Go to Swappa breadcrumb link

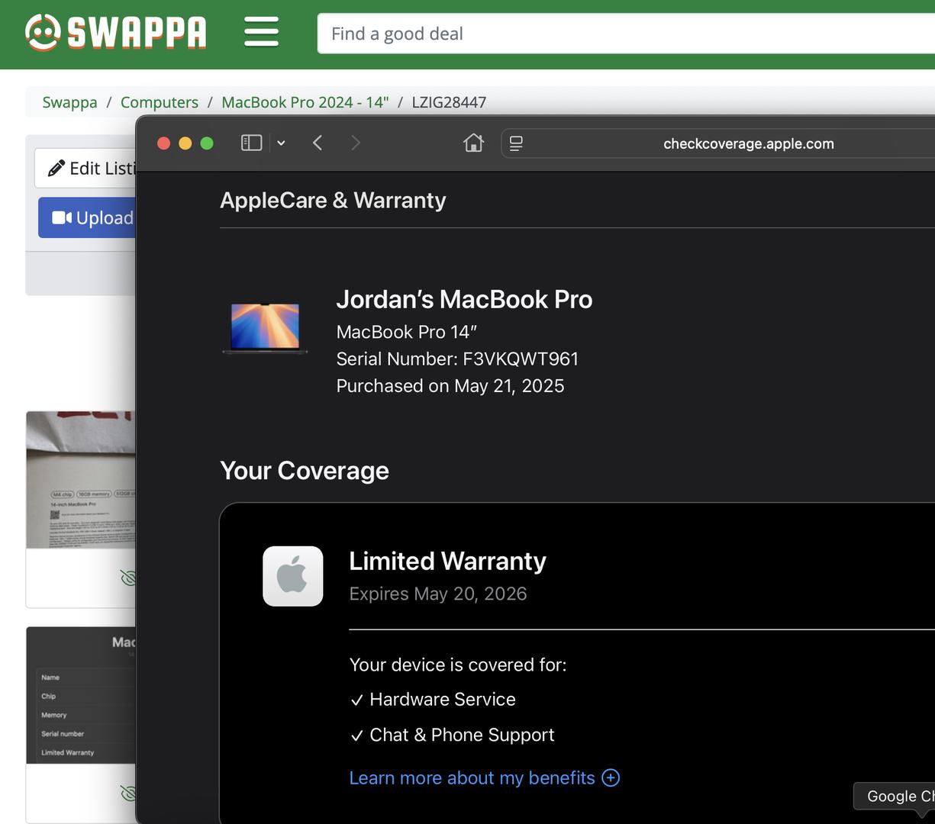(x=69, y=102)
